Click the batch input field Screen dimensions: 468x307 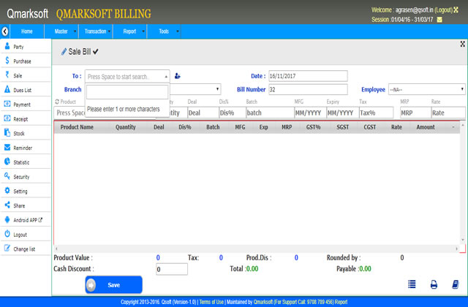point(270,113)
